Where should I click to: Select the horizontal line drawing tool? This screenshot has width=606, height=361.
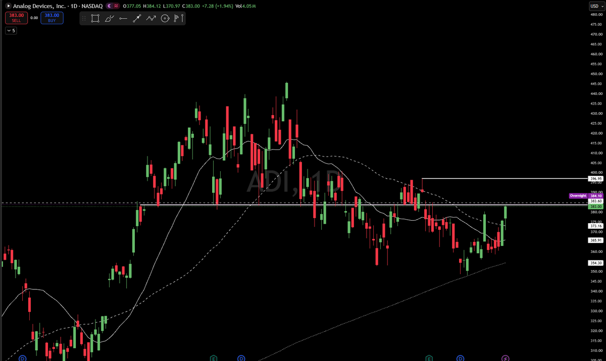[123, 19]
